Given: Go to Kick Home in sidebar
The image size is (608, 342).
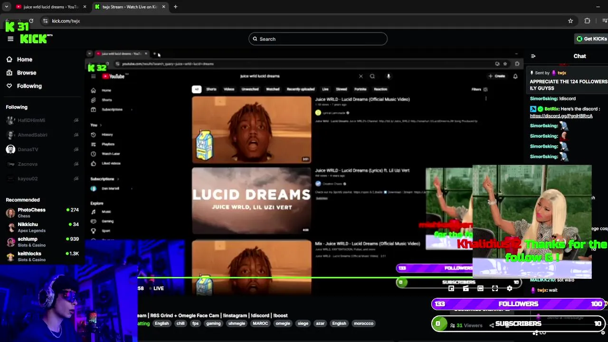Looking at the screenshot, I should click(19, 59).
